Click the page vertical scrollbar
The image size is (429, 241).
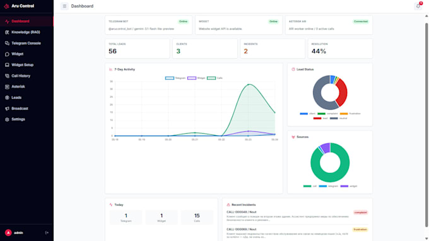(x=426, y=126)
